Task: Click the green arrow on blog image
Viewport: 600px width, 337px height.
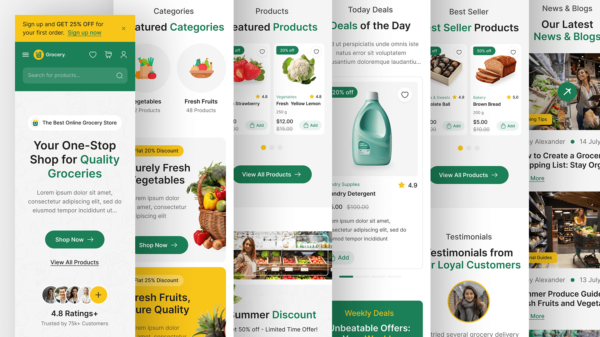Action: click(x=567, y=91)
